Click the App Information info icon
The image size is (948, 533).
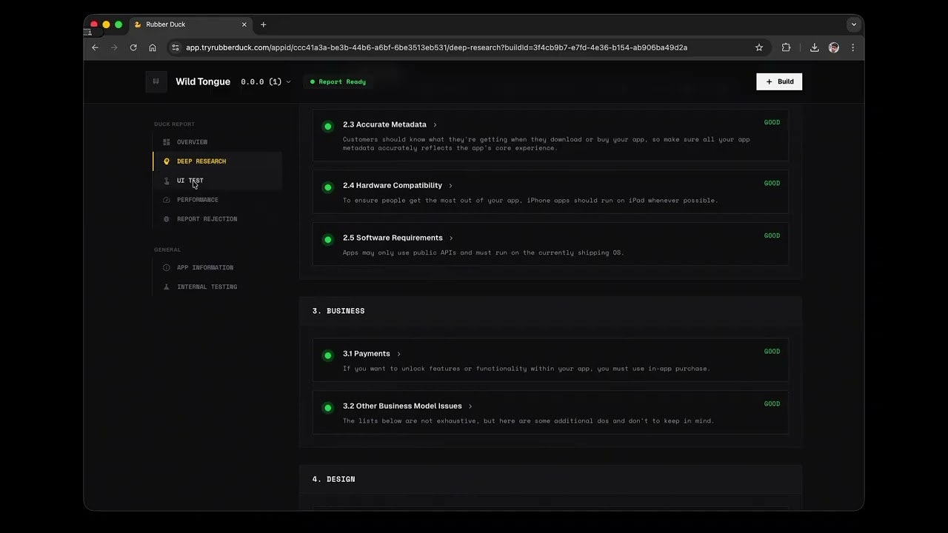click(x=166, y=267)
